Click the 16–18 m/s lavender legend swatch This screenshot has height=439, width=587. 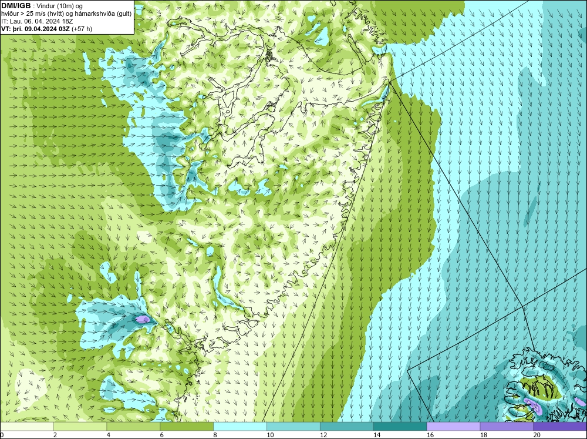[453, 427]
